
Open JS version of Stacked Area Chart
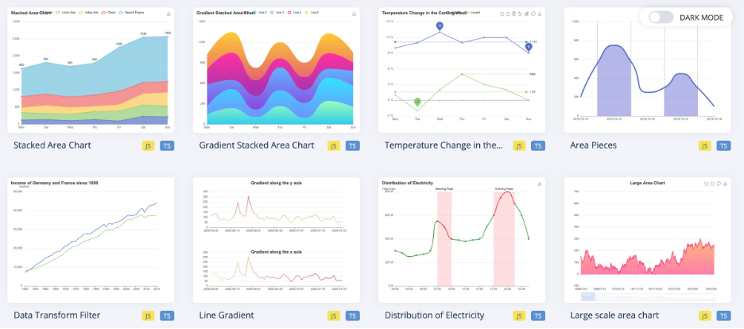coord(149,145)
